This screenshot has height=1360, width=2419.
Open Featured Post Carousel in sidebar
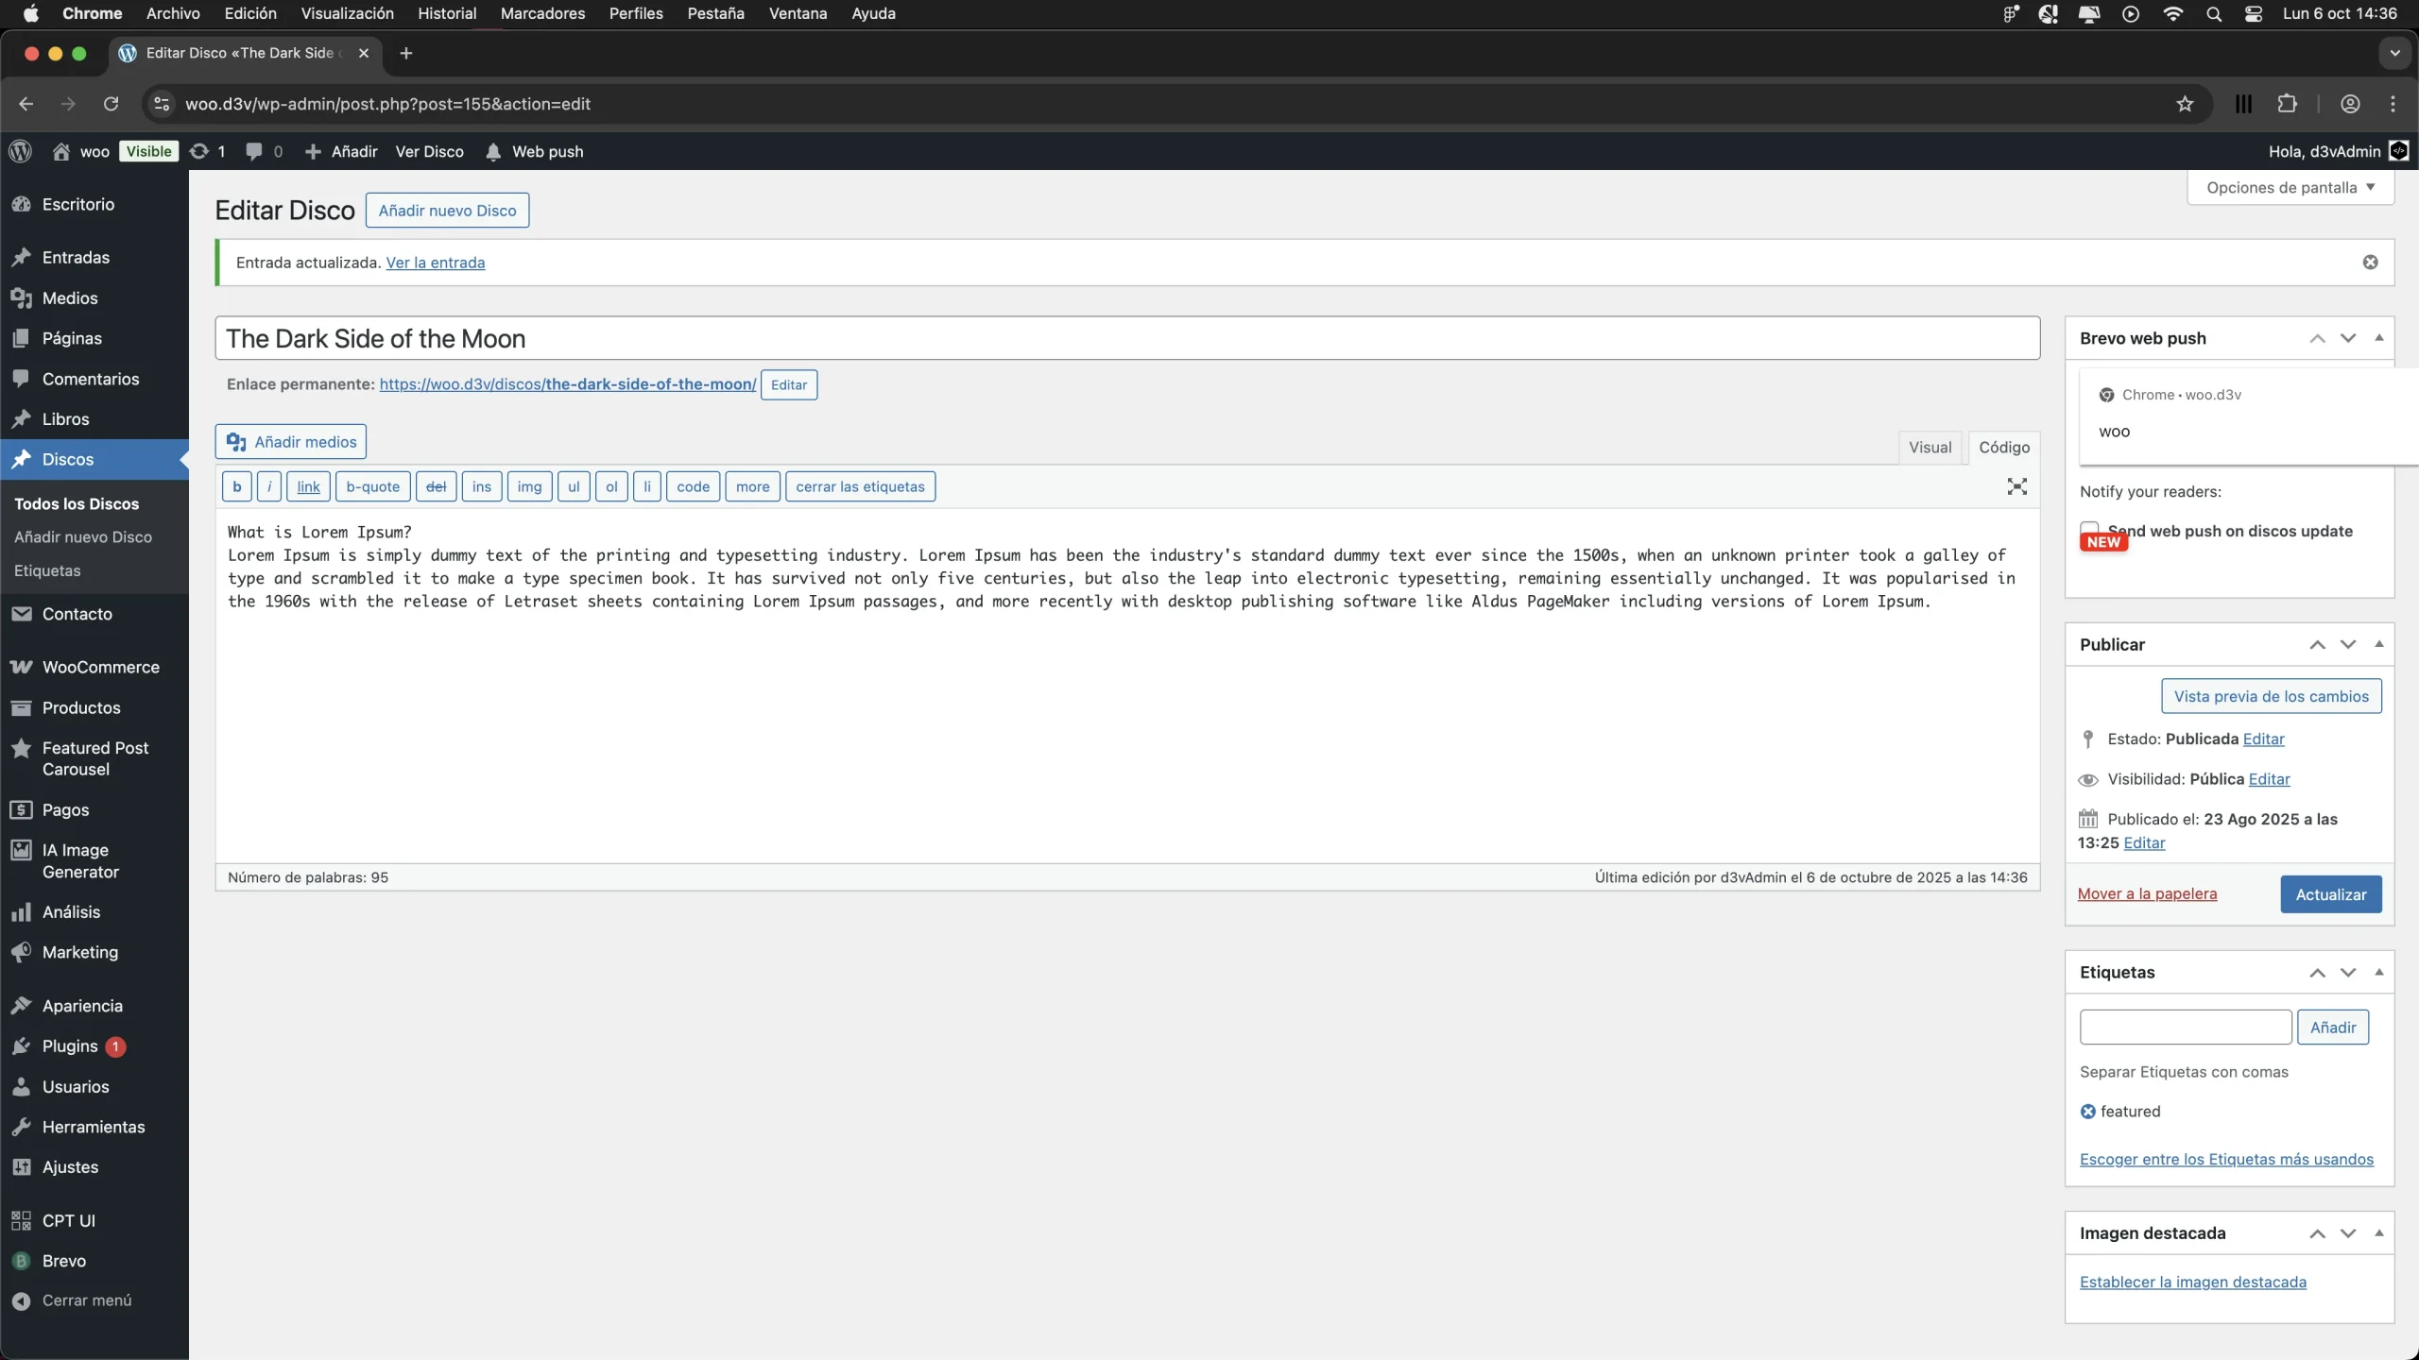click(95, 758)
